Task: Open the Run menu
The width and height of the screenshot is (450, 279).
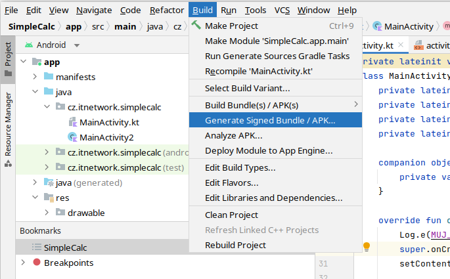Action: click(229, 10)
